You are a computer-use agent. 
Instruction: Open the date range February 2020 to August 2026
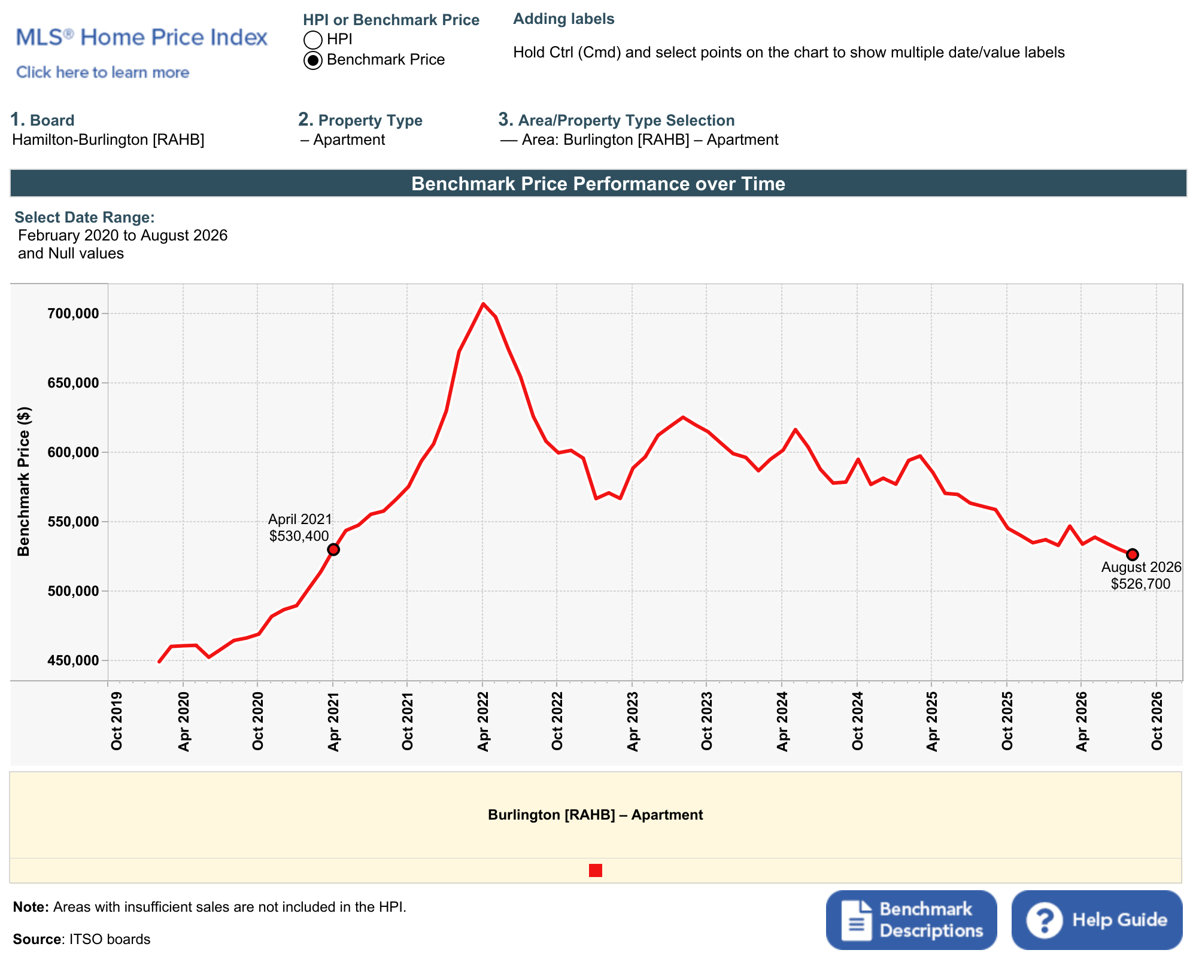(123, 244)
